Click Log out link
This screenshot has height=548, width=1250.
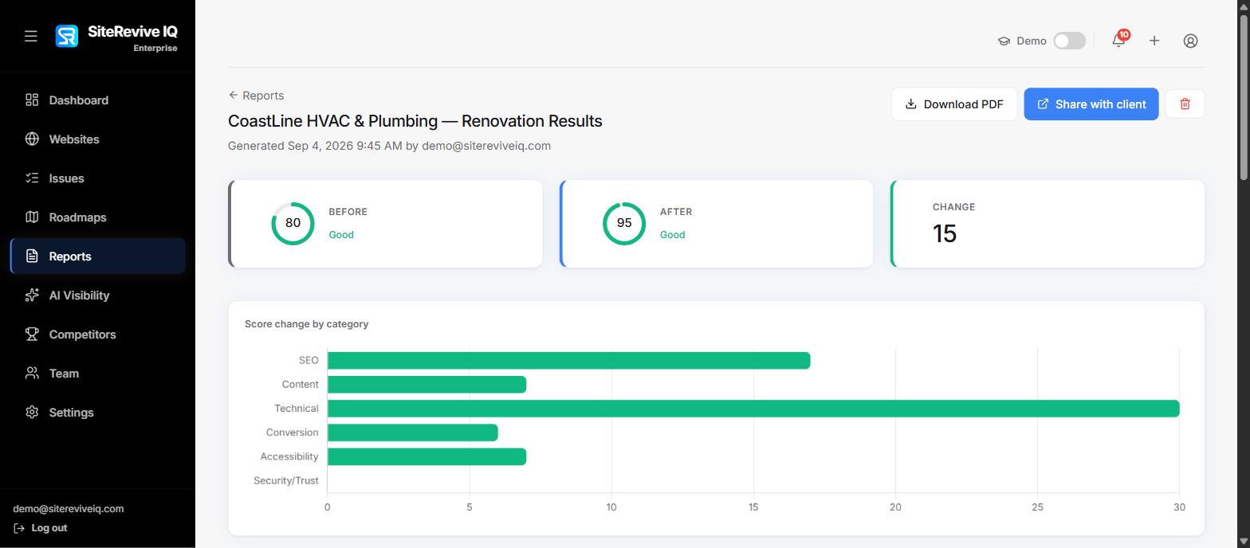(x=41, y=528)
